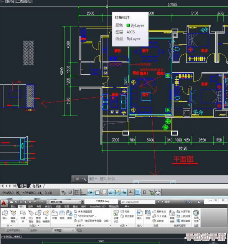Viewport: 228px width, 244px height.
Task: Open the Block Editor (块编辑器) icon
Action: coord(46,216)
